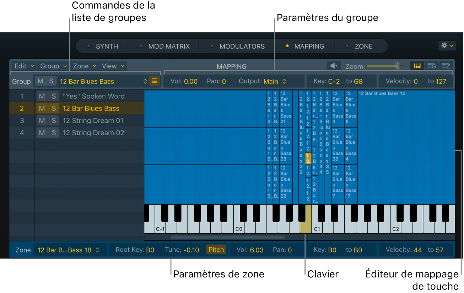
Task: Switch to the group list view icon
Action: [x=432, y=66]
